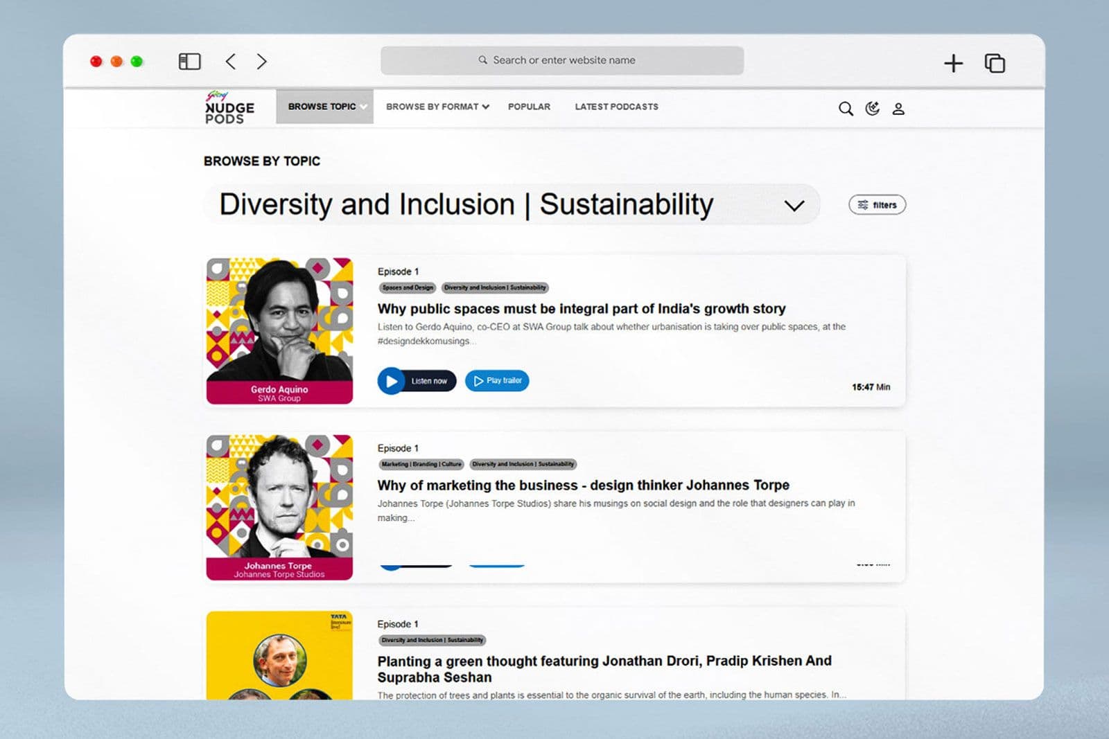The height and width of the screenshot is (739, 1109).
Task: Click the red close window button
Action: coord(96,62)
